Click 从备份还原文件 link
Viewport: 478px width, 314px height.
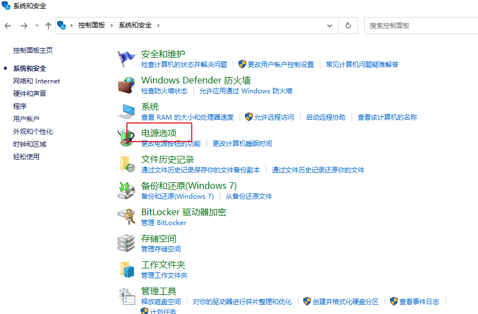point(249,197)
